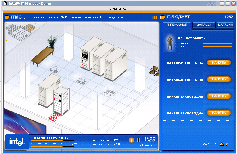237x154 pixels.
Task: Click the навыки skill bar
Action: (217, 43)
